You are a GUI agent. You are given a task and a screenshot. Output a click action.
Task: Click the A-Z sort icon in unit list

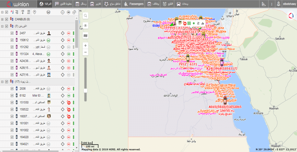coord(12,12)
